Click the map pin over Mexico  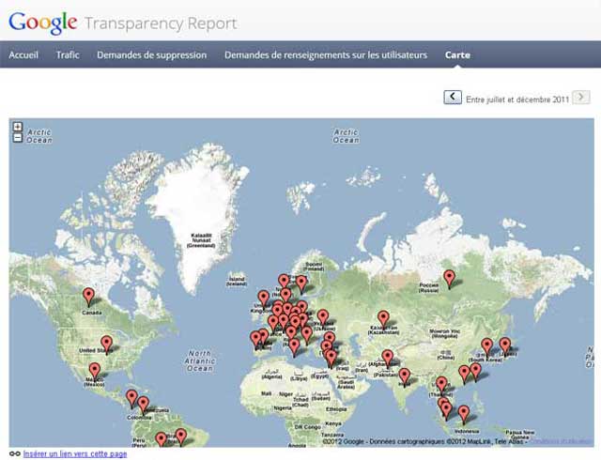[95, 371]
